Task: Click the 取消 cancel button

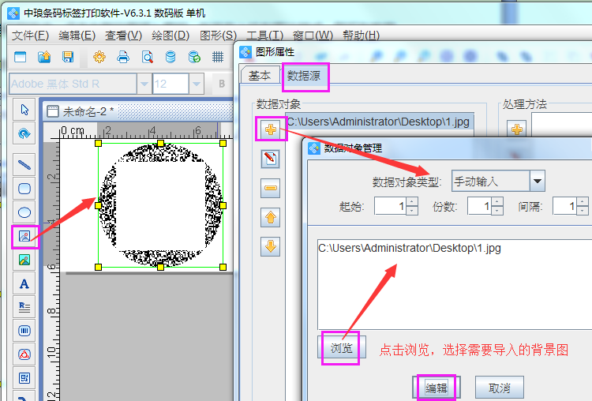Action: coord(499,388)
